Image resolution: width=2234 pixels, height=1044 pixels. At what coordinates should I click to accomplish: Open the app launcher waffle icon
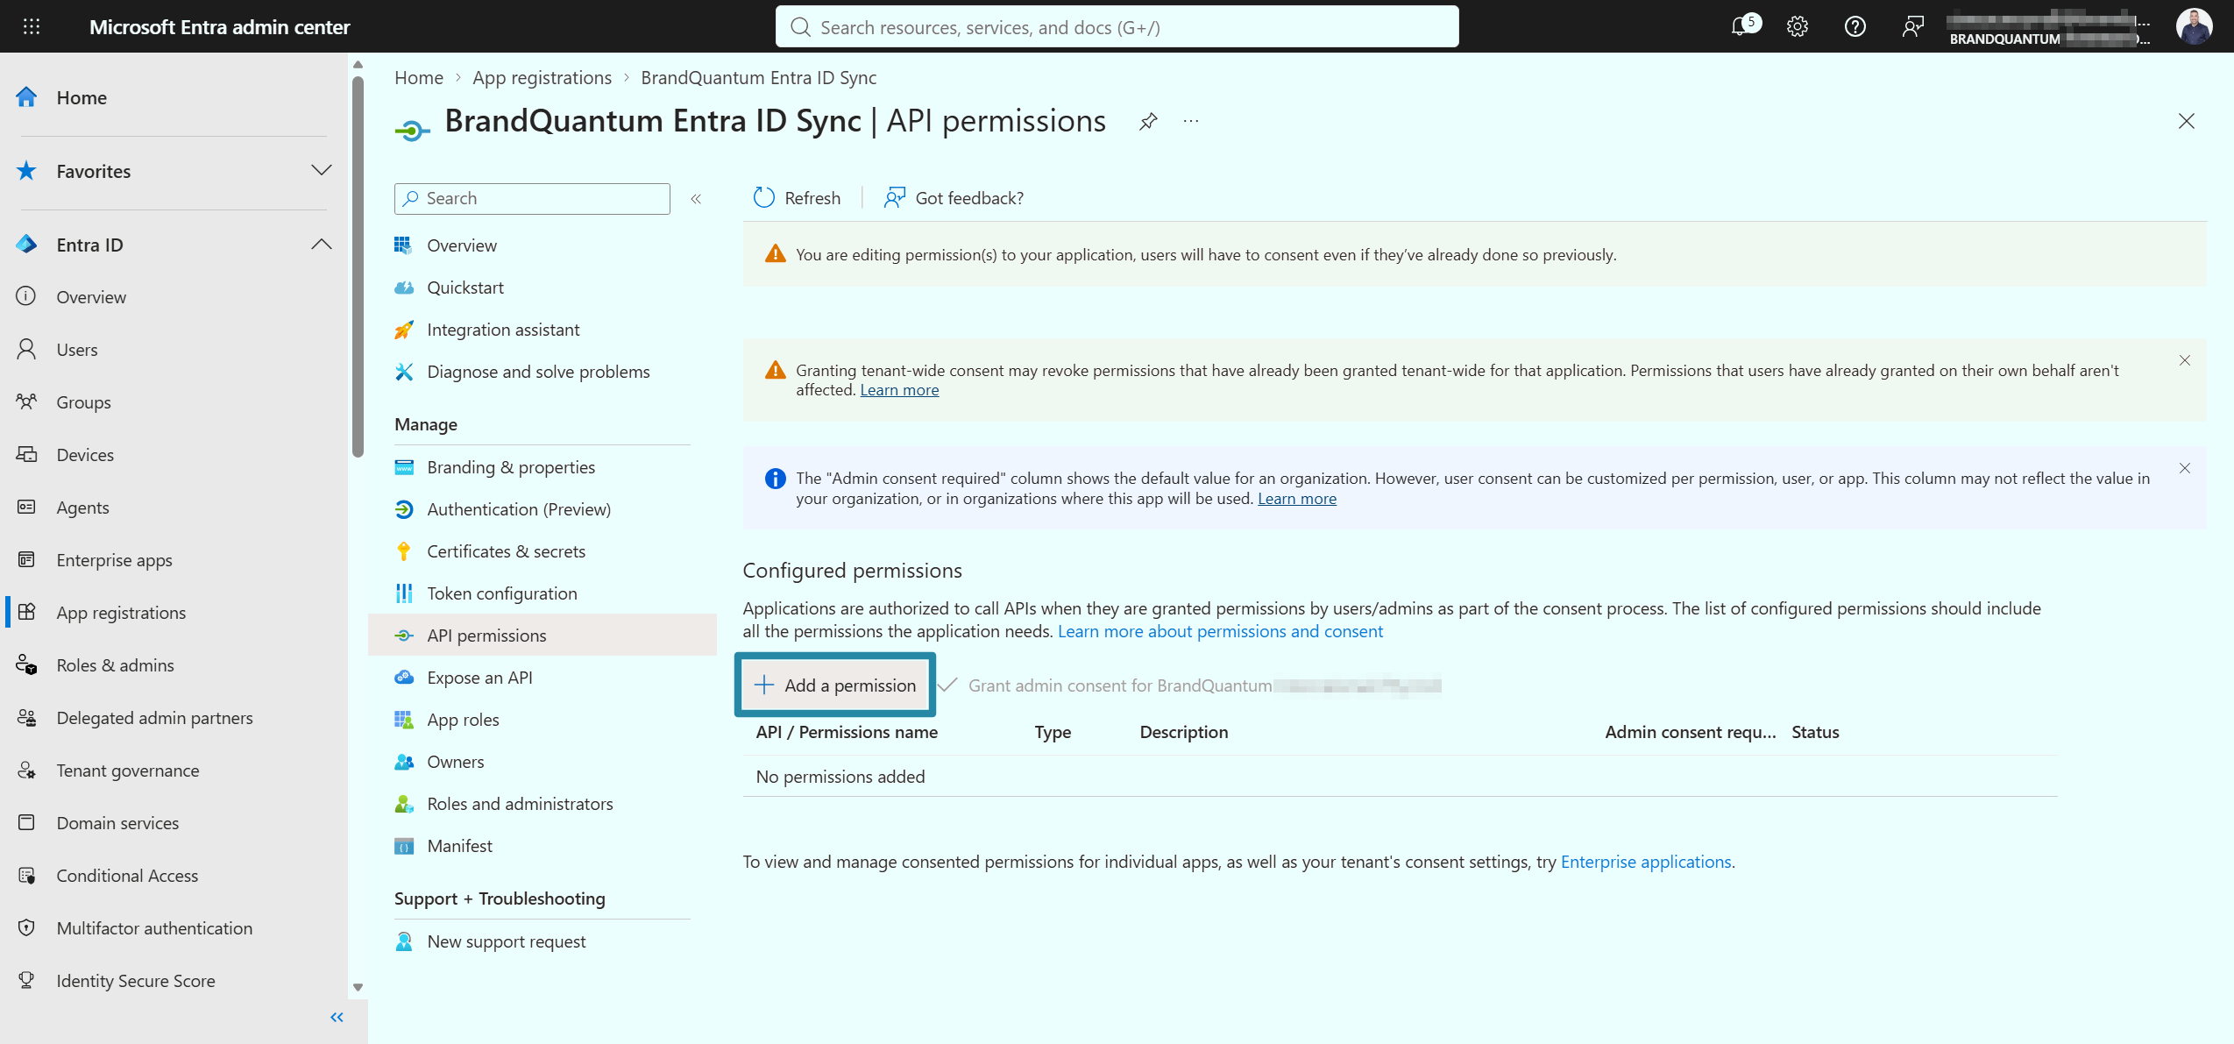point(32,26)
